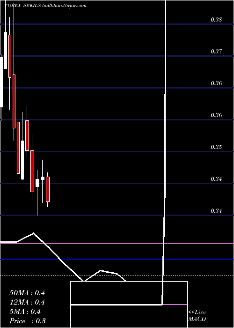Click the 5MA : 0.4 value
The image size is (234, 328).
point(25,312)
